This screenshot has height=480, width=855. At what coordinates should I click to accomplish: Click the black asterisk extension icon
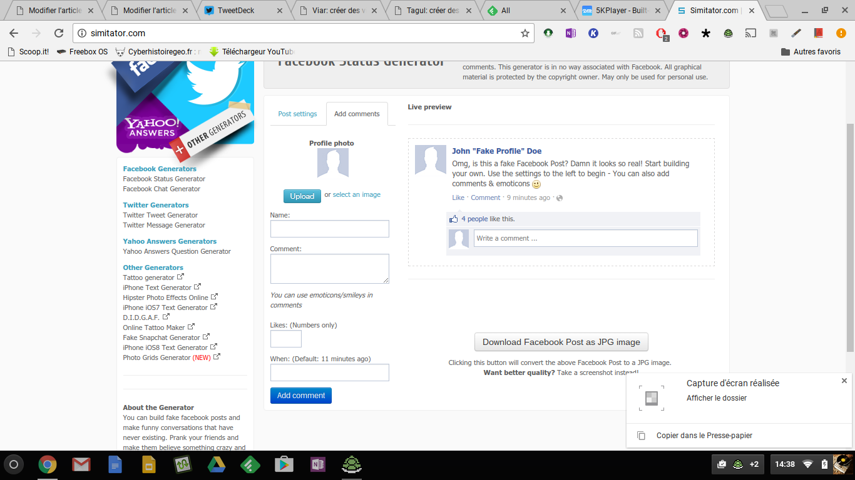pyautogui.click(x=706, y=33)
